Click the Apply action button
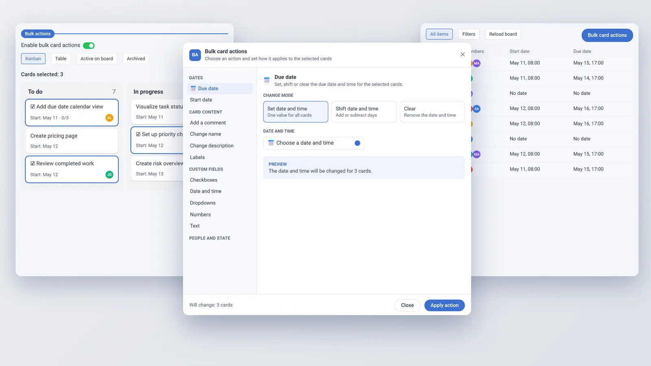Image resolution: width=651 pixels, height=366 pixels. [x=444, y=305]
